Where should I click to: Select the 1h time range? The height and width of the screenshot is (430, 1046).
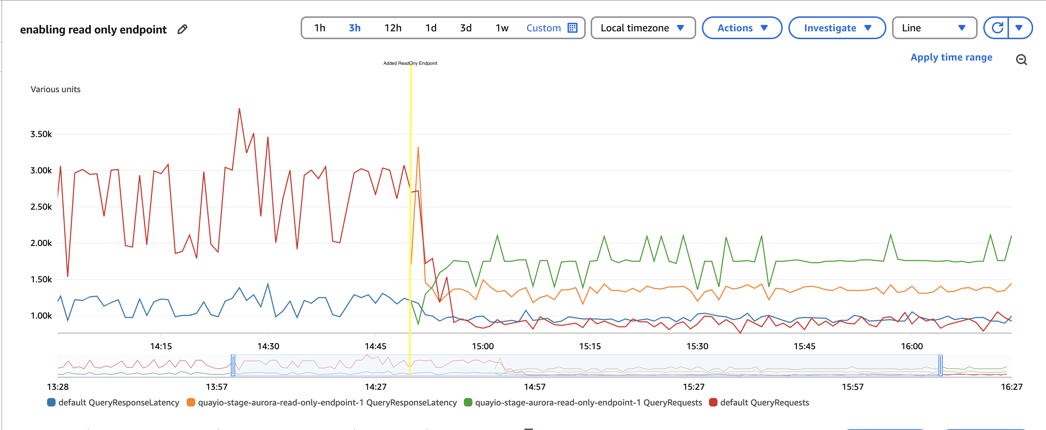[320, 28]
